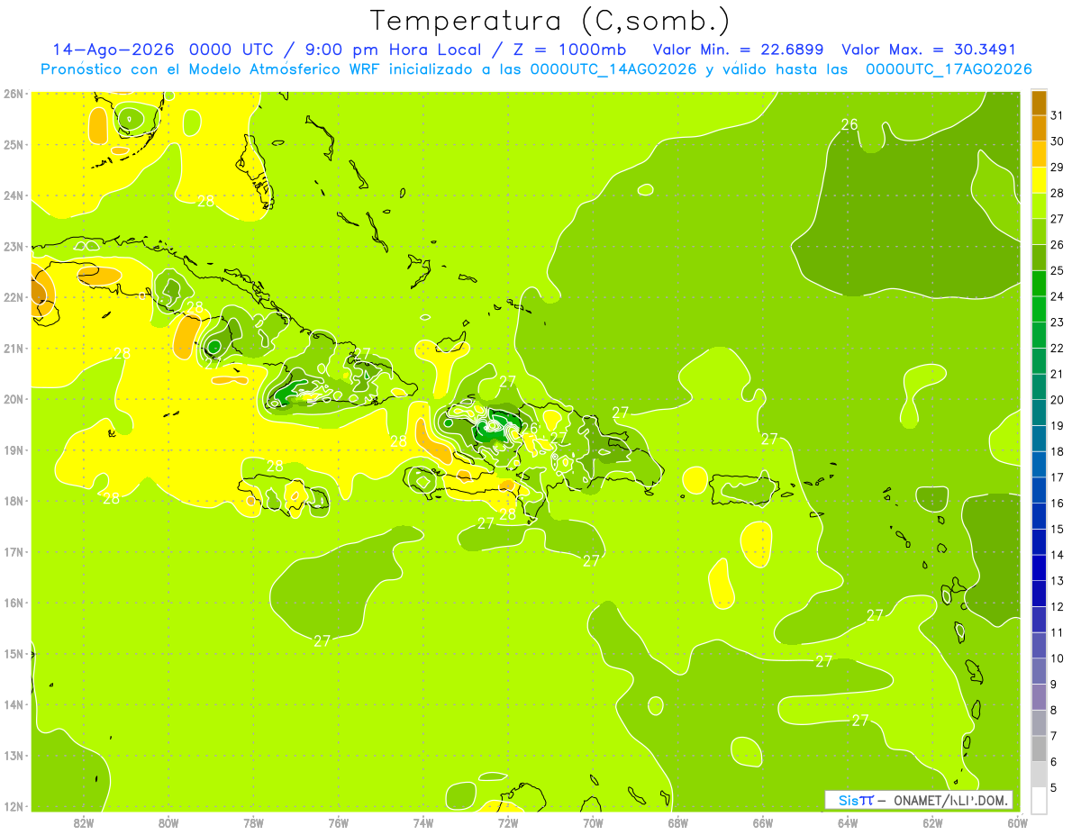Click the 16N latitude axis label
1081x835 pixels.
pyautogui.click(x=14, y=603)
